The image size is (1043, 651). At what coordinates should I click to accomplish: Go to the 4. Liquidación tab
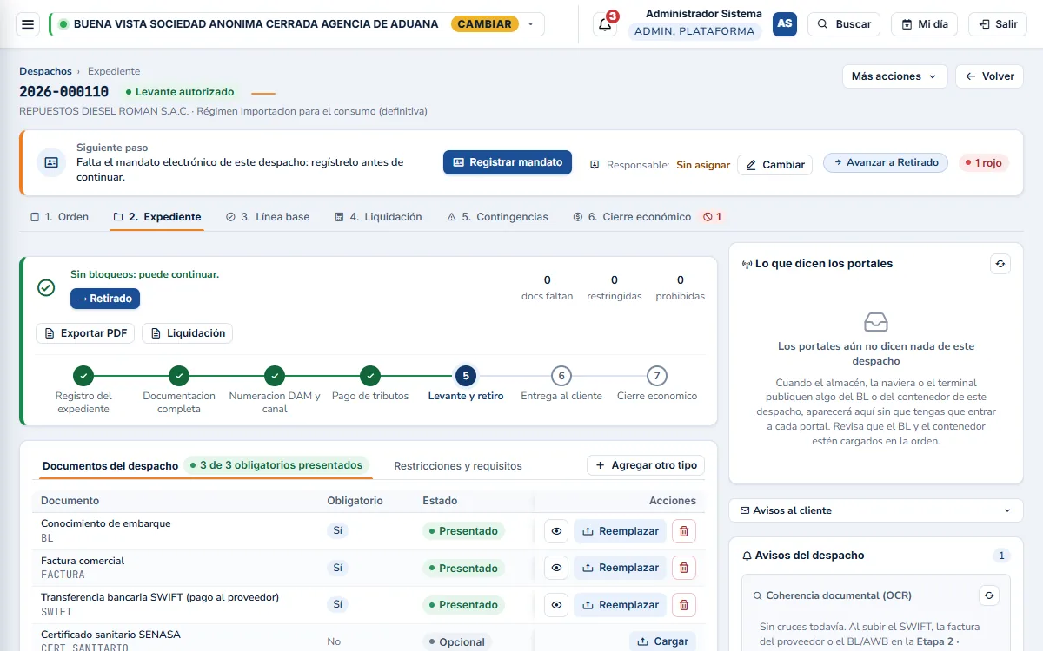379,217
